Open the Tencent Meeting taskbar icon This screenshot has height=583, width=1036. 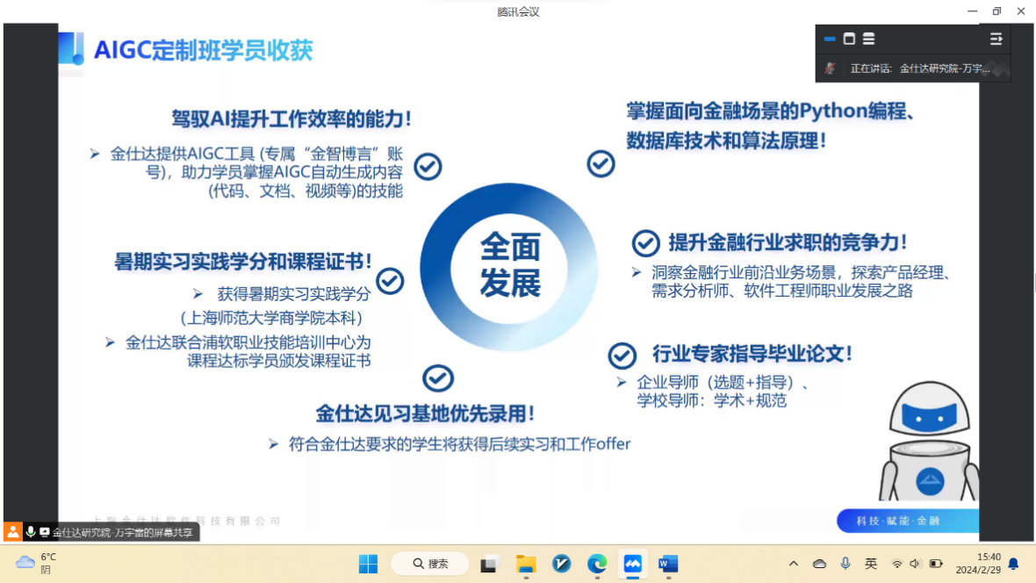pos(632,564)
